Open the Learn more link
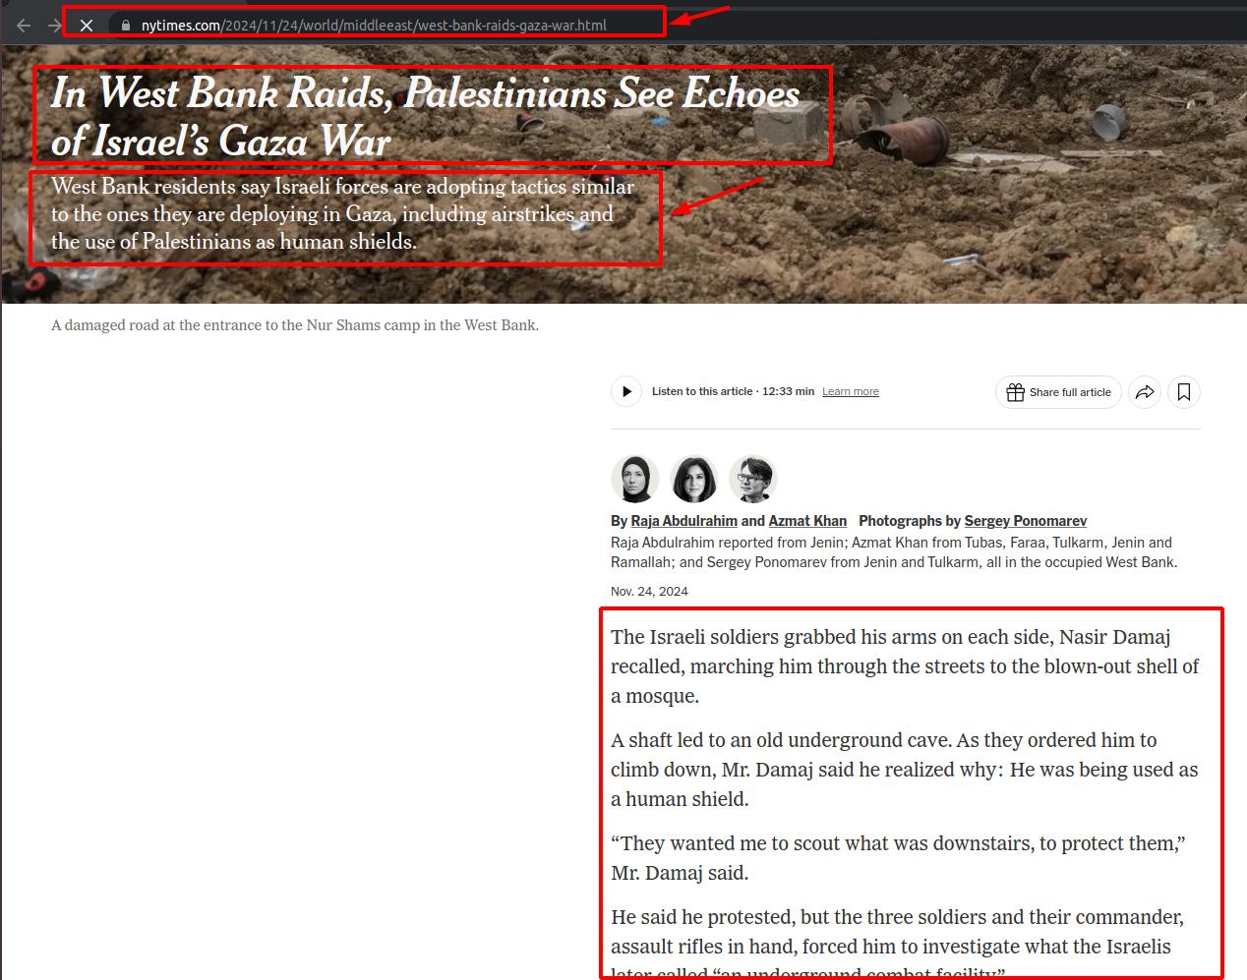Viewport: 1247px width, 980px height. 850,391
